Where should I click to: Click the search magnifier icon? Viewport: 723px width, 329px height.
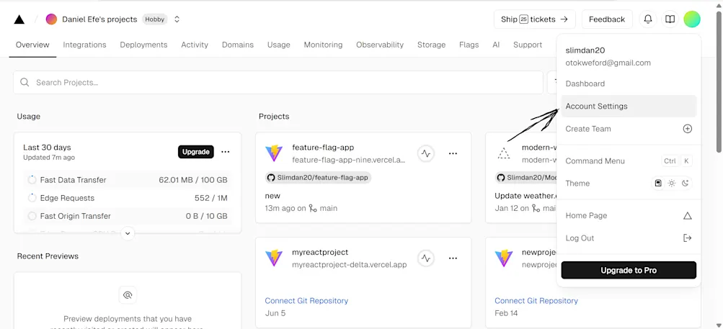pyautogui.click(x=25, y=83)
